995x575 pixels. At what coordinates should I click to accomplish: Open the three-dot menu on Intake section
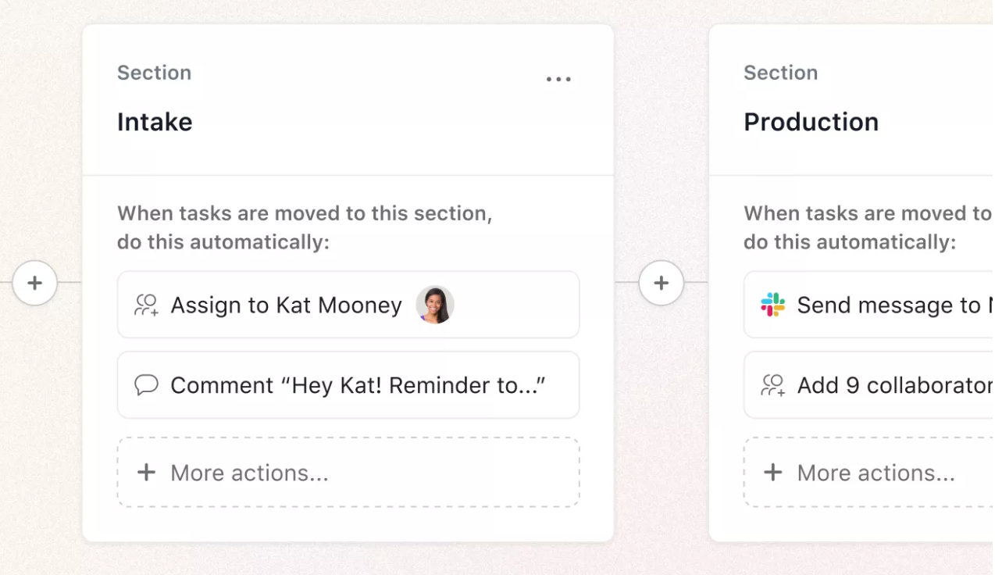tap(558, 78)
